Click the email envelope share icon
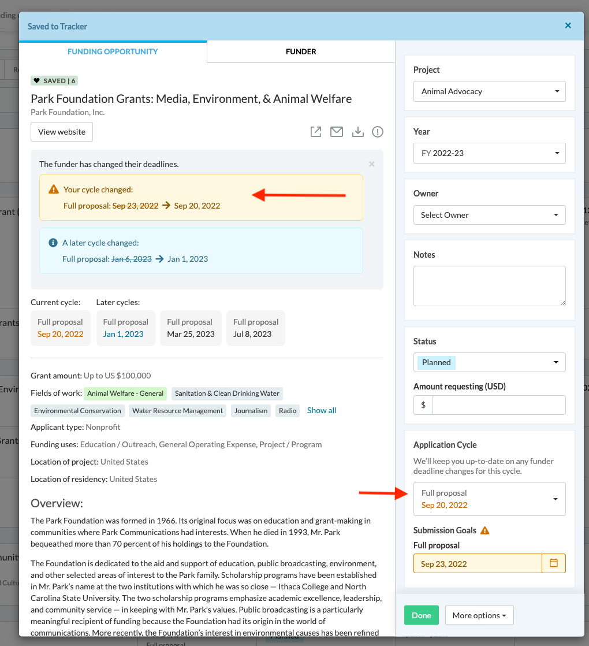The height and width of the screenshot is (646, 589). click(x=337, y=132)
